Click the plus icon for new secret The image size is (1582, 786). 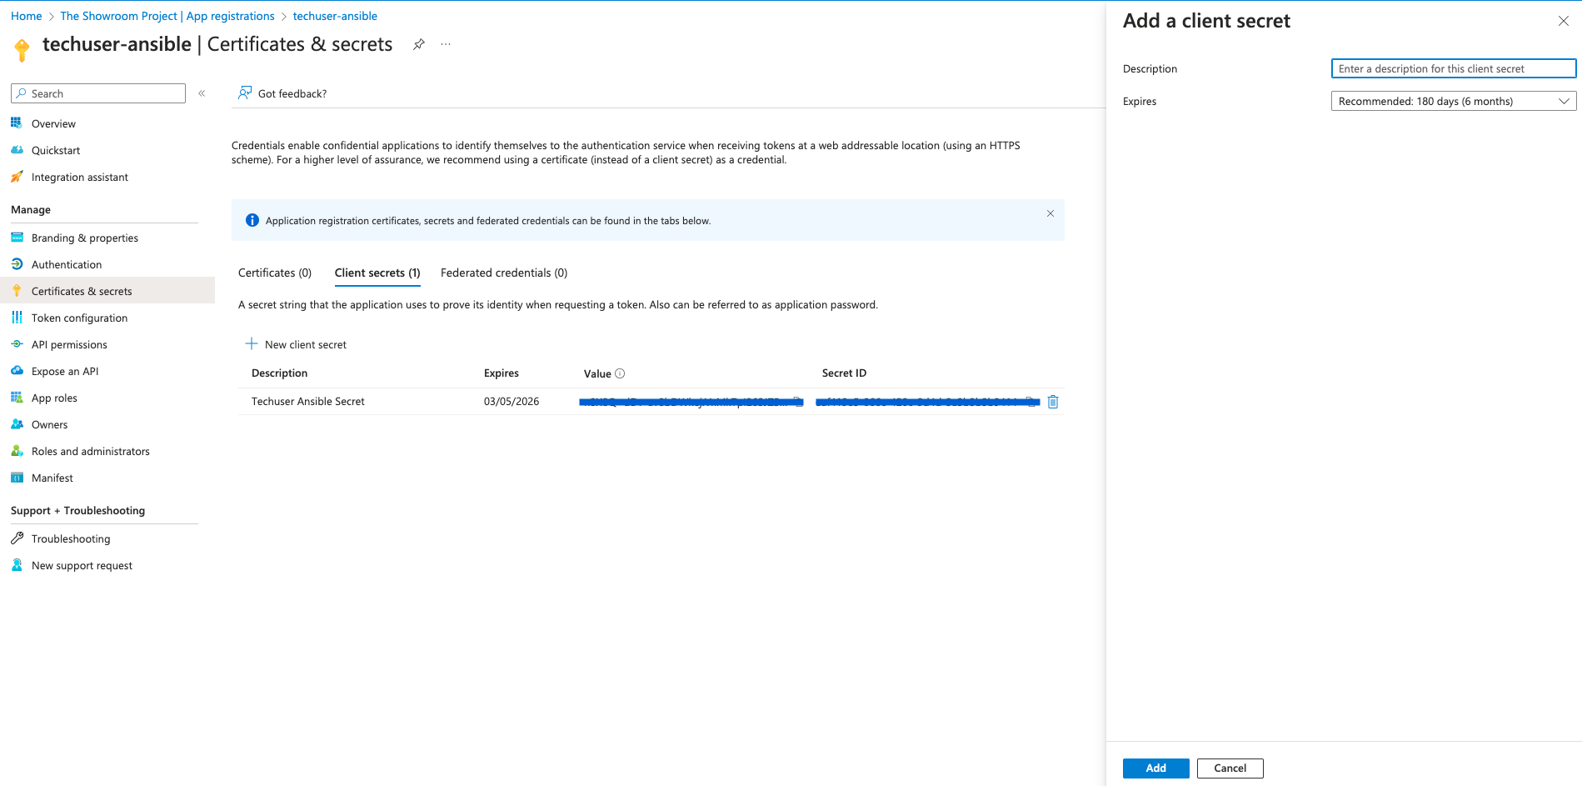[x=252, y=343]
